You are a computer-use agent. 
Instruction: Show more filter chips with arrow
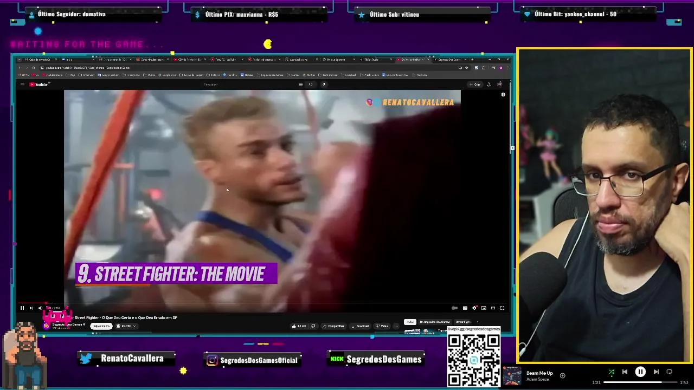click(478, 322)
